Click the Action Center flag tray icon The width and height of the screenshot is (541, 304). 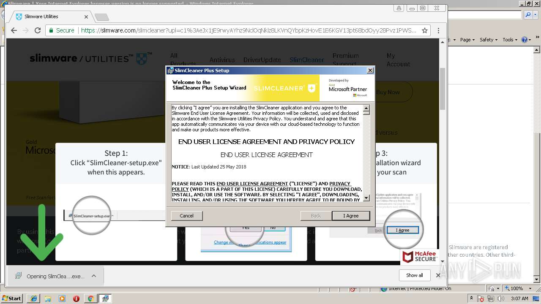tap(481, 299)
